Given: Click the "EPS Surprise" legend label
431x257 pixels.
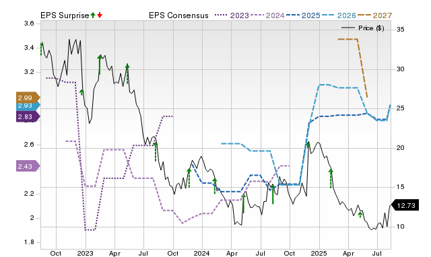Looking at the screenshot, I should click(x=65, y=15).
